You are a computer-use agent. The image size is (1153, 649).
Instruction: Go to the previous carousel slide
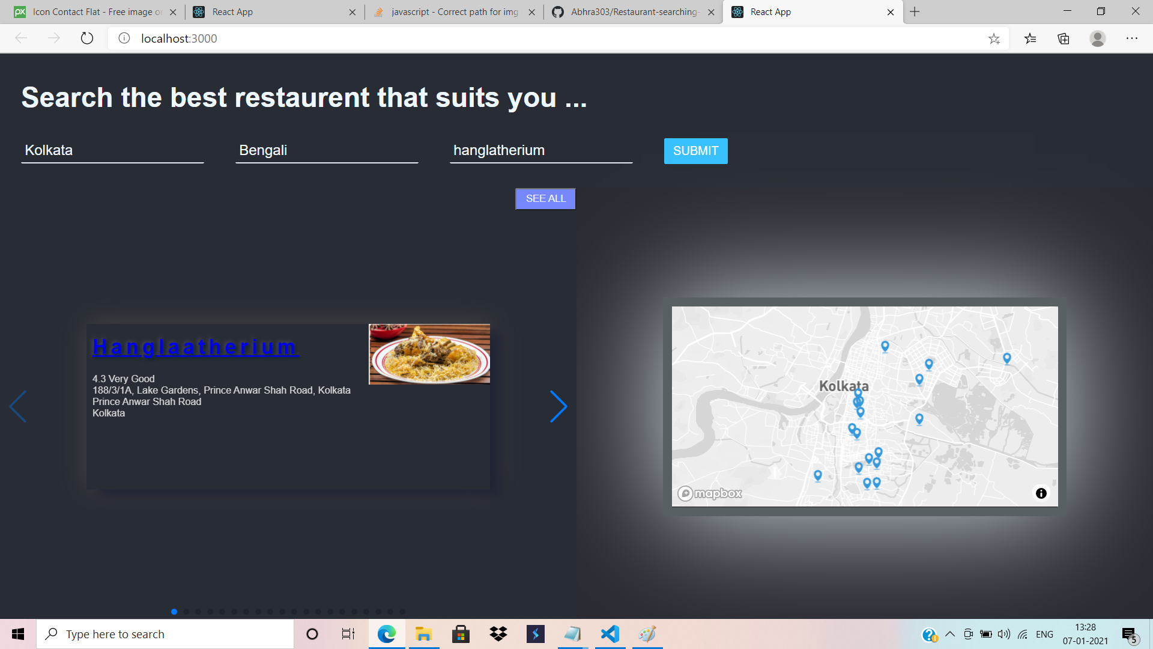(18, 407)
